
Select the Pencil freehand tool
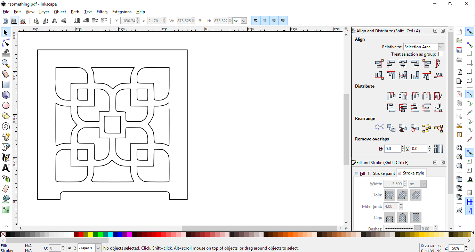[x=6, y=137]
